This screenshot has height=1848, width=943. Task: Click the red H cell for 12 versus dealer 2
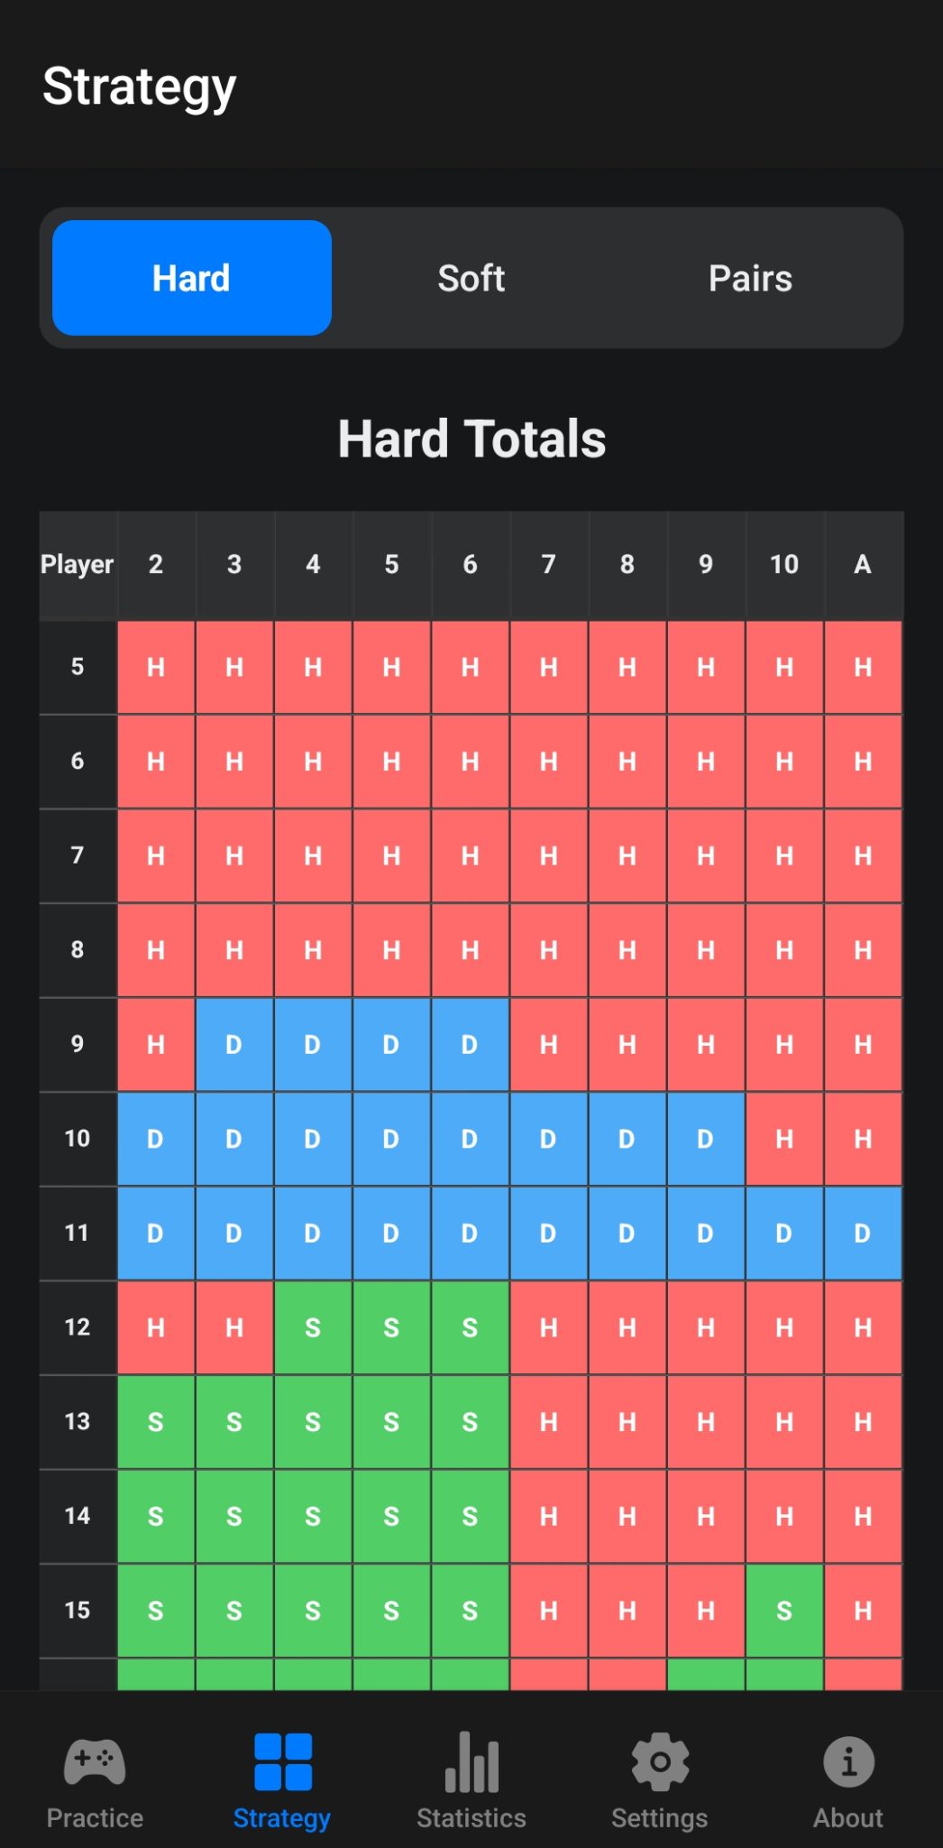[x=155, y=1327]
